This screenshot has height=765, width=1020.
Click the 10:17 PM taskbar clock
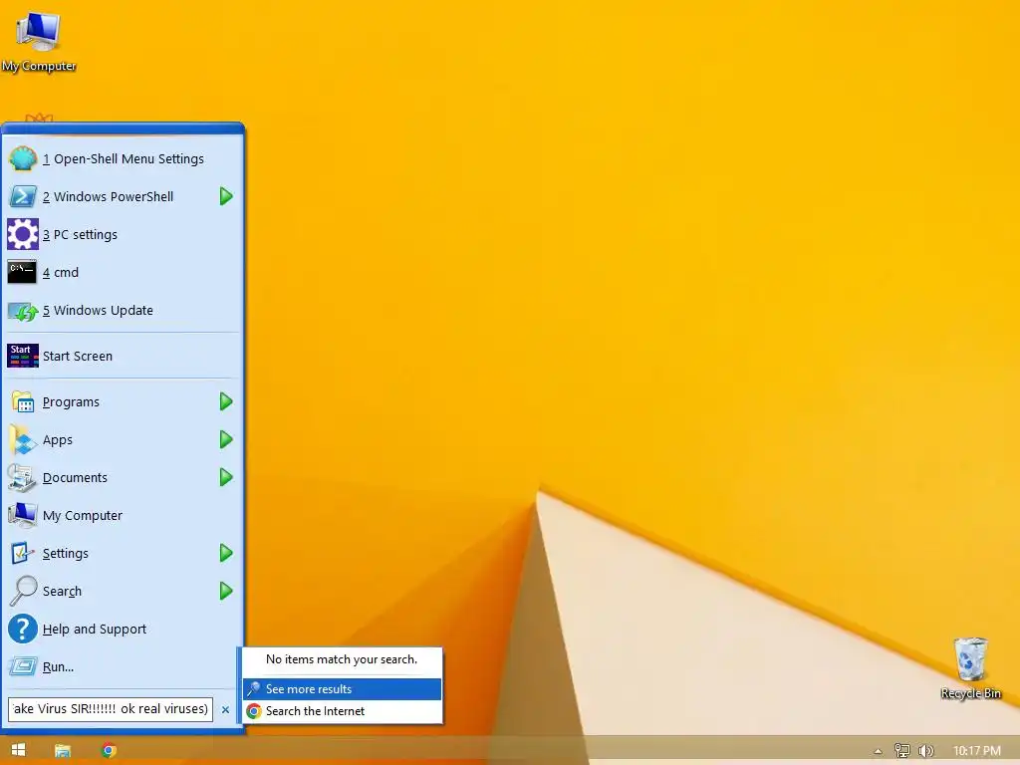[x=976, y=751]
